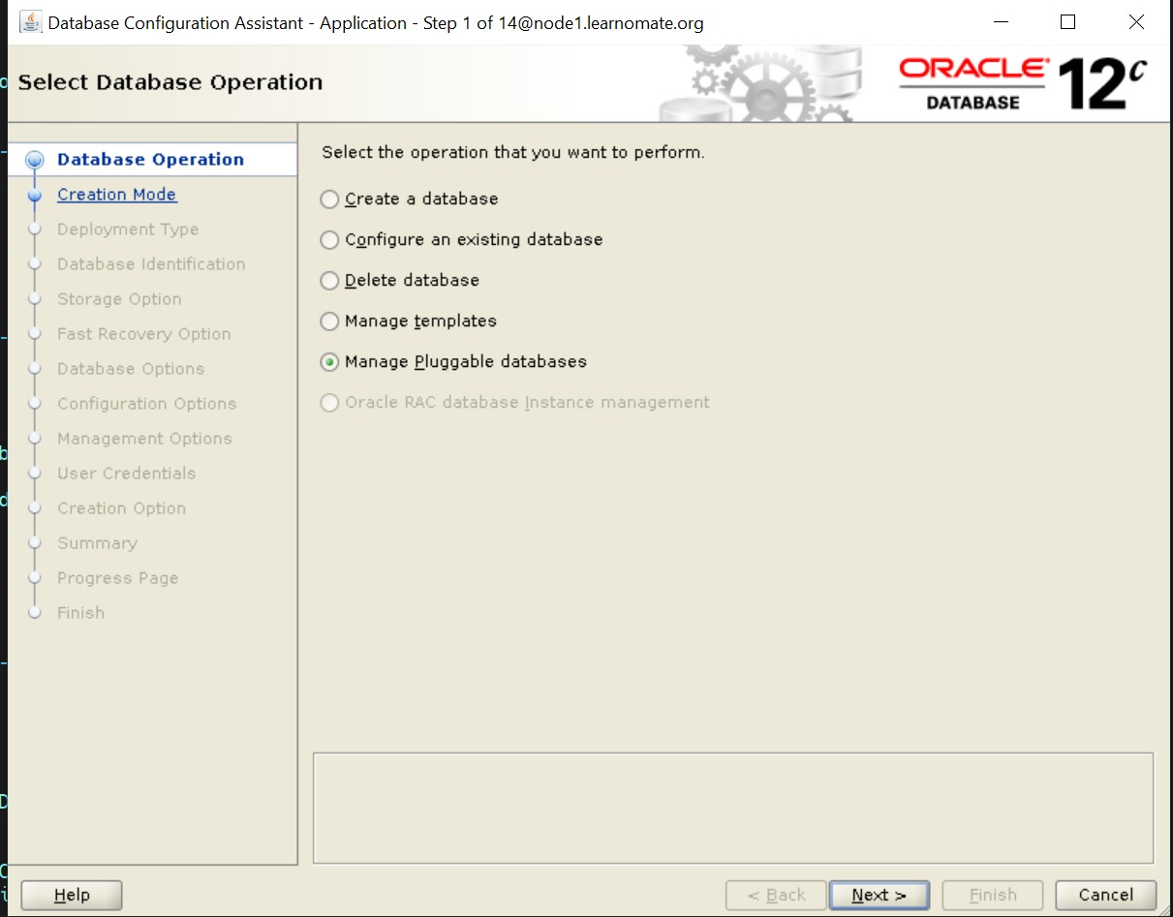Minimize the Database Configuration Assistant window
Image resolution: width=1173 pixels, height=917 pixels.
pos(999,22)
